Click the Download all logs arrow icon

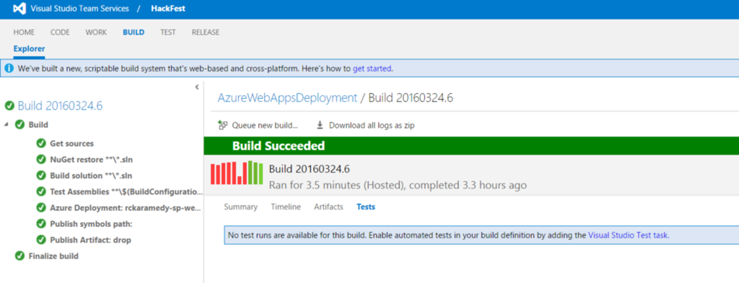pyautogui.click(x=320, y=125)
